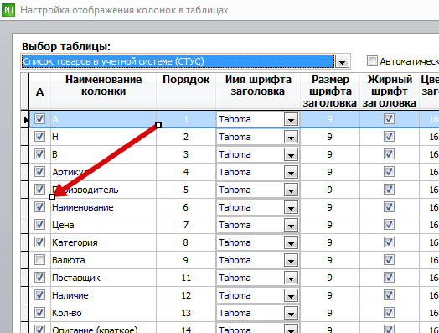Uncheck visibility checkbox for Поставщик row
Screen dimensions: 439x333
(39, 278)
